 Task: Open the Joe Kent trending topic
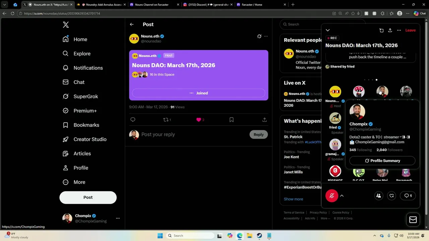click(x=291, y=157)
